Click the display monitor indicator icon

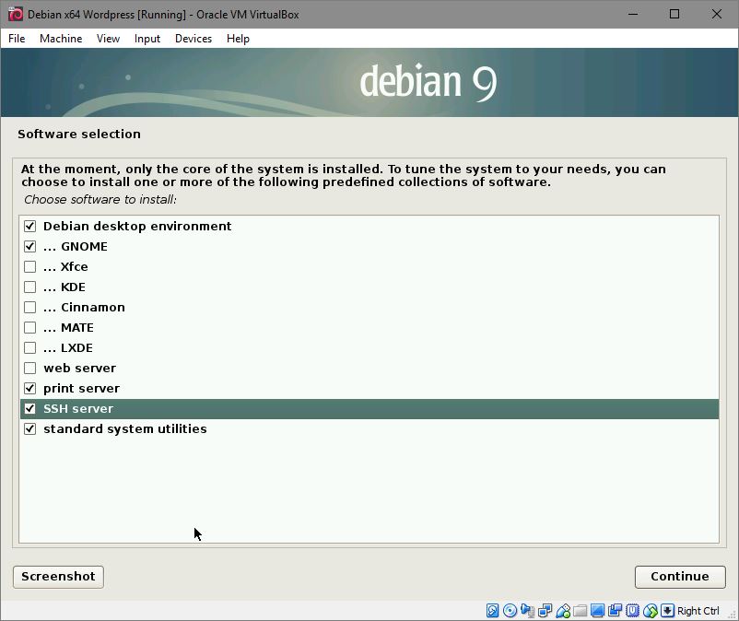click(597, 611)
